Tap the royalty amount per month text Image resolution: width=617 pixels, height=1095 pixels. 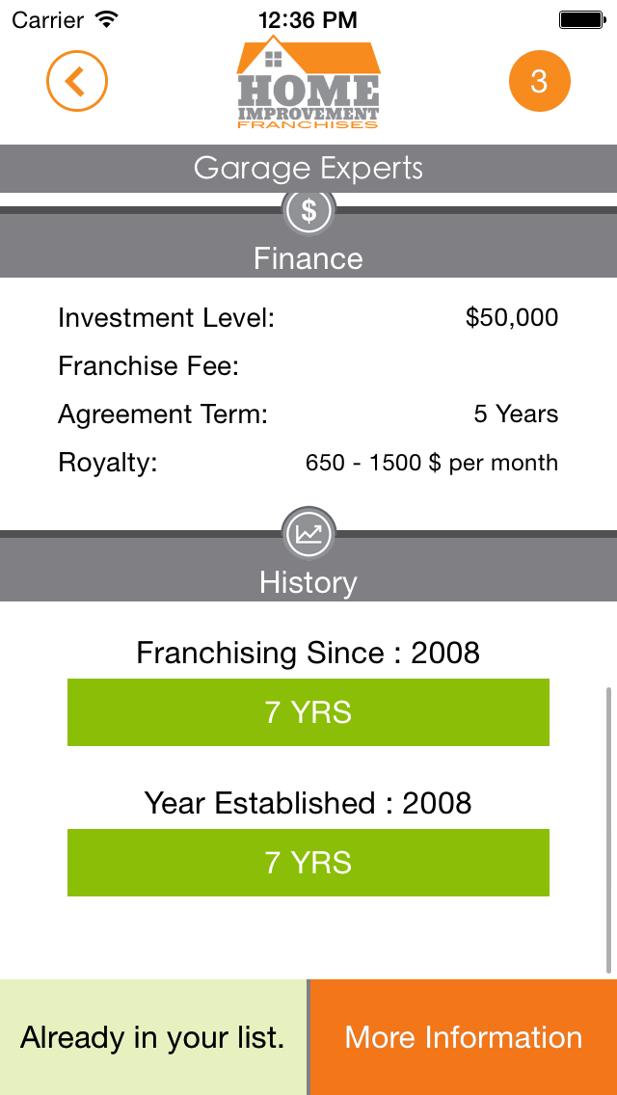tap(431, 463)
